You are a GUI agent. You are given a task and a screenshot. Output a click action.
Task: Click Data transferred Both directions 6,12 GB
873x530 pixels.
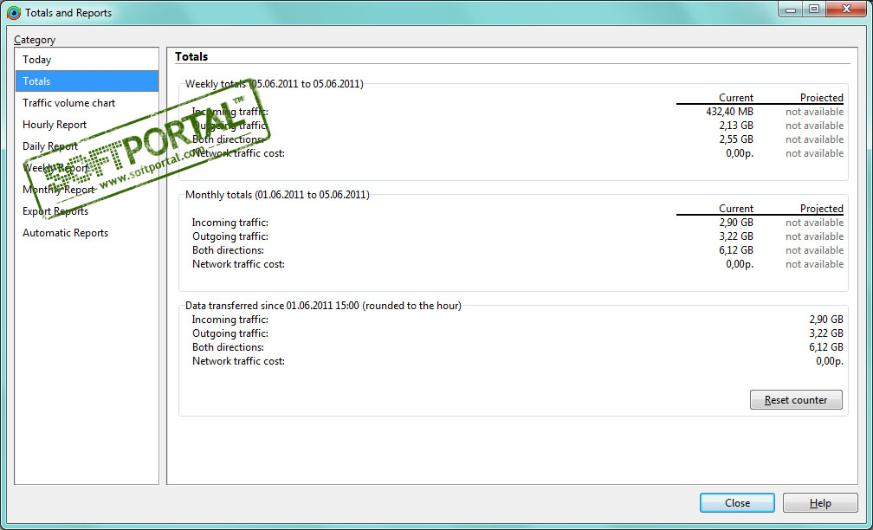[826, 347]
